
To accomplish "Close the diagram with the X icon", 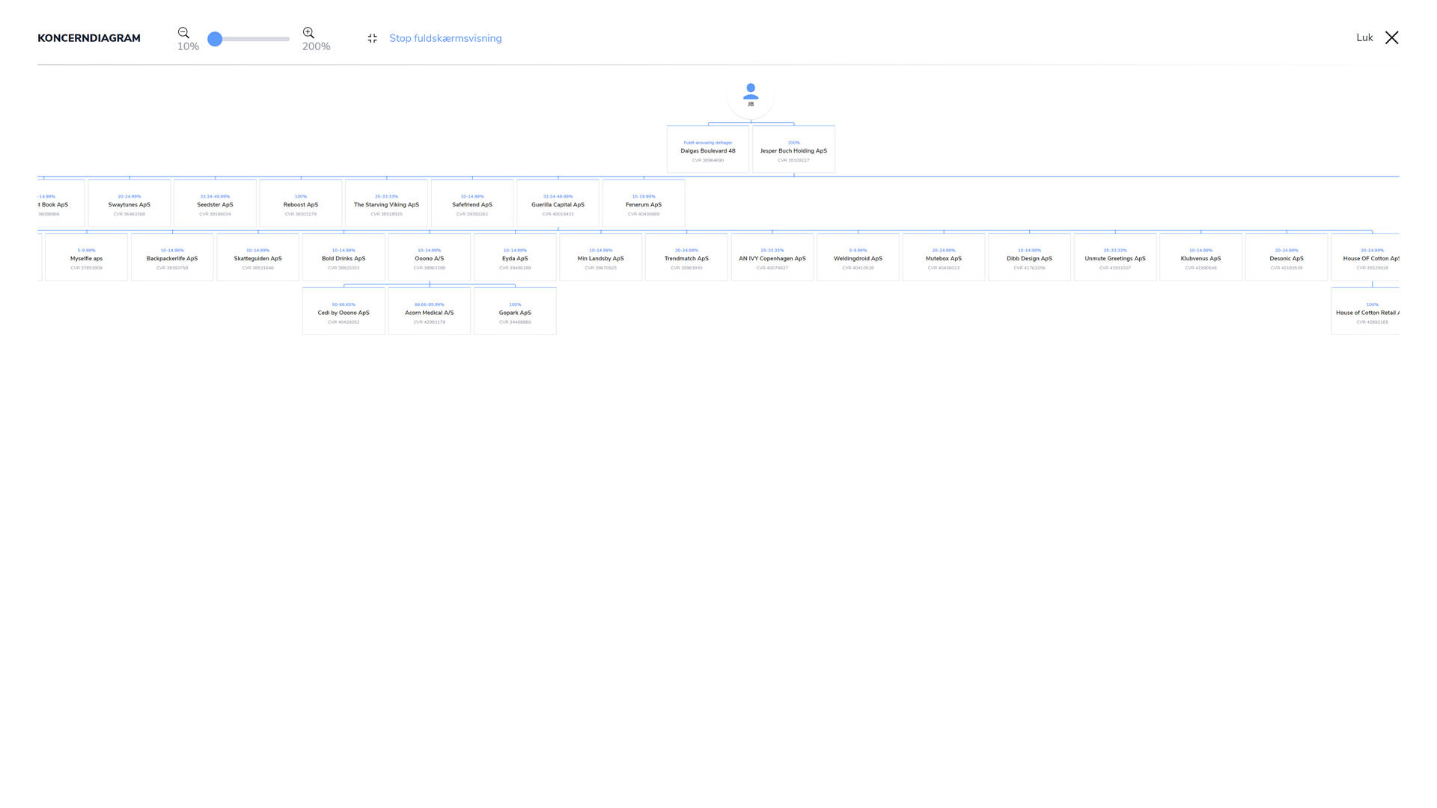I will click(1391, 37).
